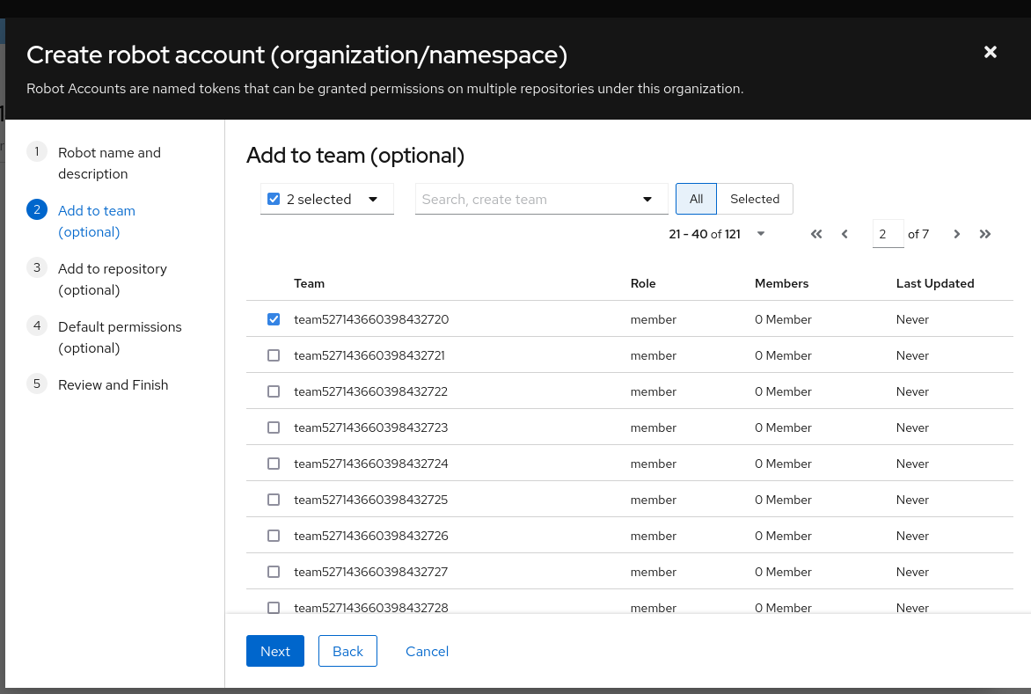Go Back to the previous wizard step
This screenshot has height=694, width=1031.
tap(347, 651)
